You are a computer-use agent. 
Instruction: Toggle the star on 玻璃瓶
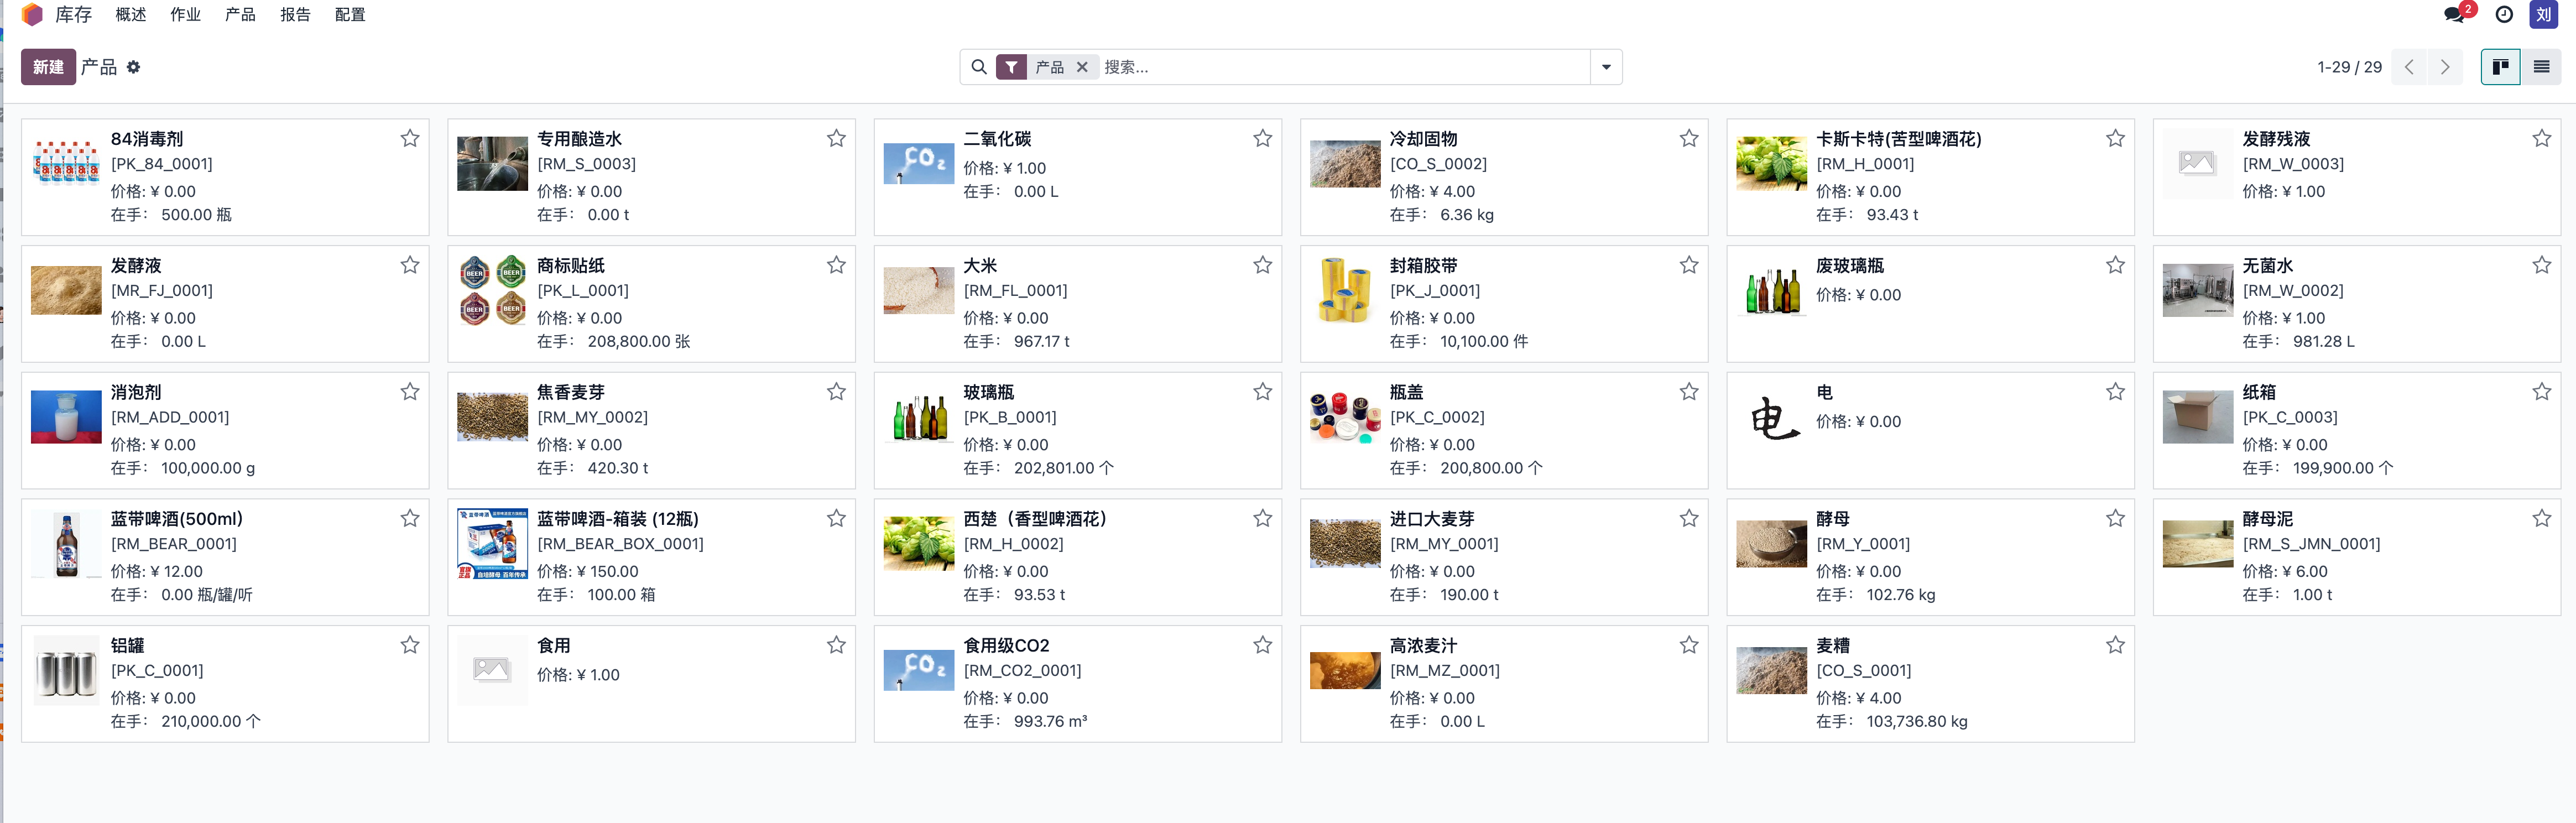tap(1263, 392)
